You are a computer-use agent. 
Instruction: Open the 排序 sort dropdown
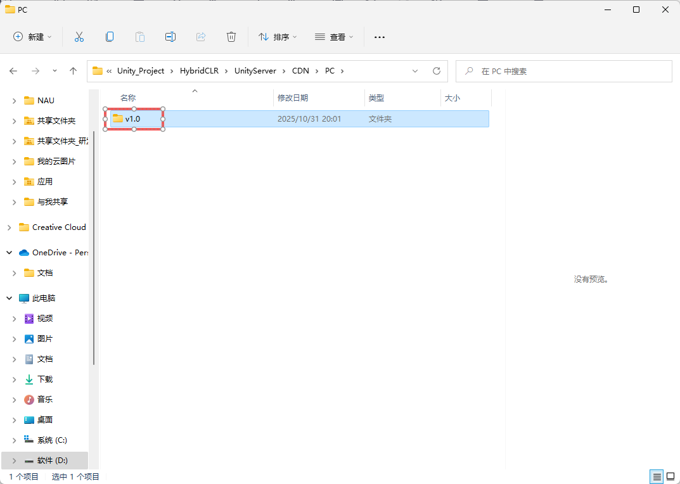click(x=278, y=37)
